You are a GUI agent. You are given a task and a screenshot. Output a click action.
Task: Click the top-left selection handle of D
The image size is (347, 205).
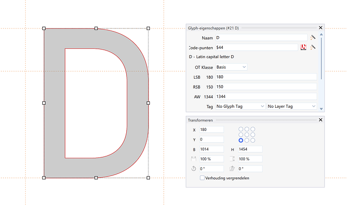[x=44, y=28]
